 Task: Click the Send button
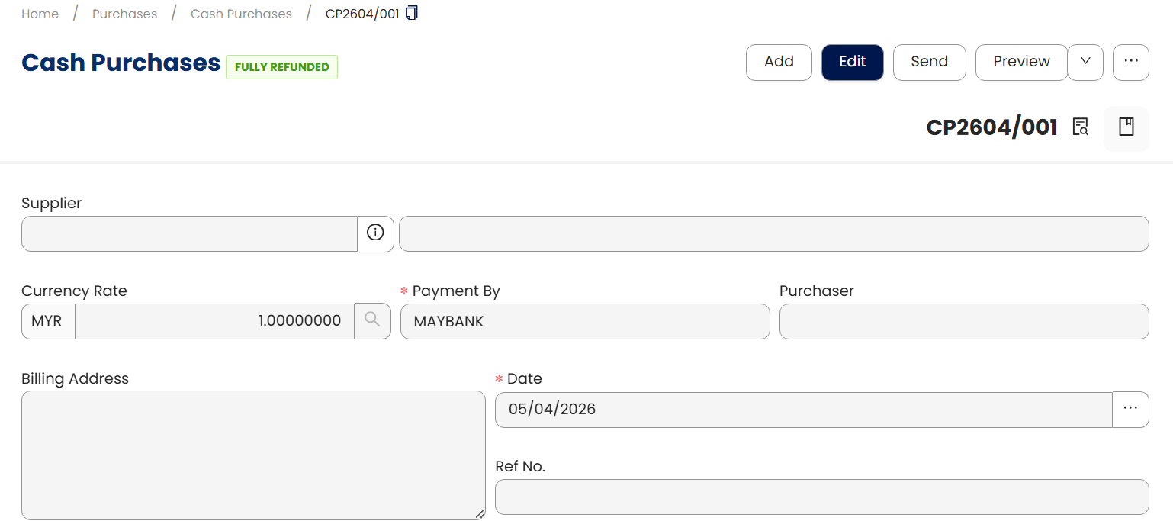929,62
